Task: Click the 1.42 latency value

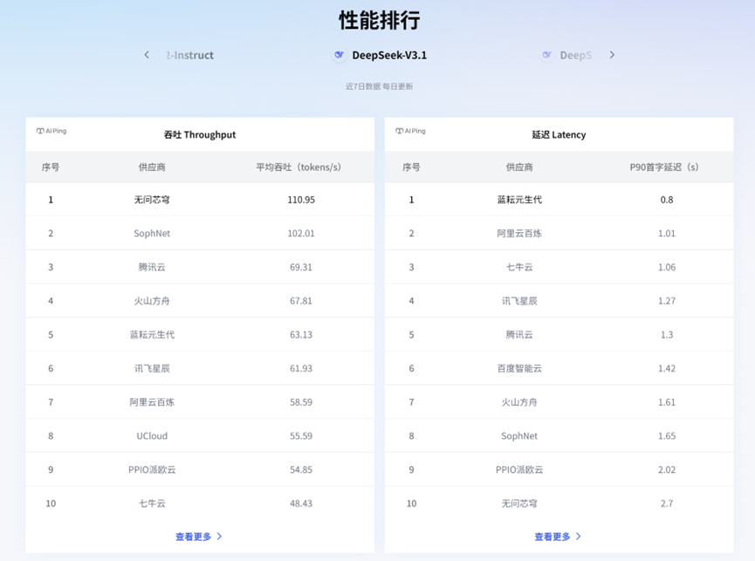Action: (667, 368)
